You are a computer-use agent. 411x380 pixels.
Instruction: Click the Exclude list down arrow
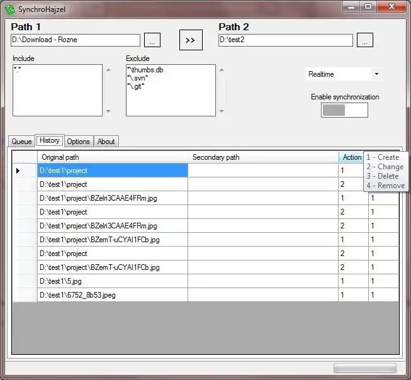point(222,111)
